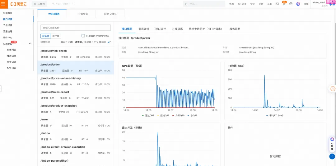
Task: Collapse the 应用配置 sidebar group
Action: click(x=30, y=43)
